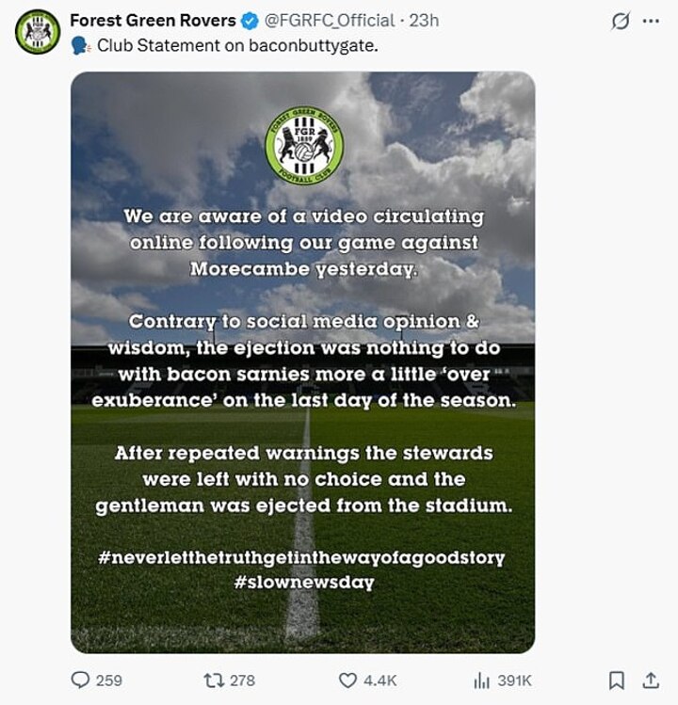Click the reply speech-bubble icon

[x=81, y=680]
